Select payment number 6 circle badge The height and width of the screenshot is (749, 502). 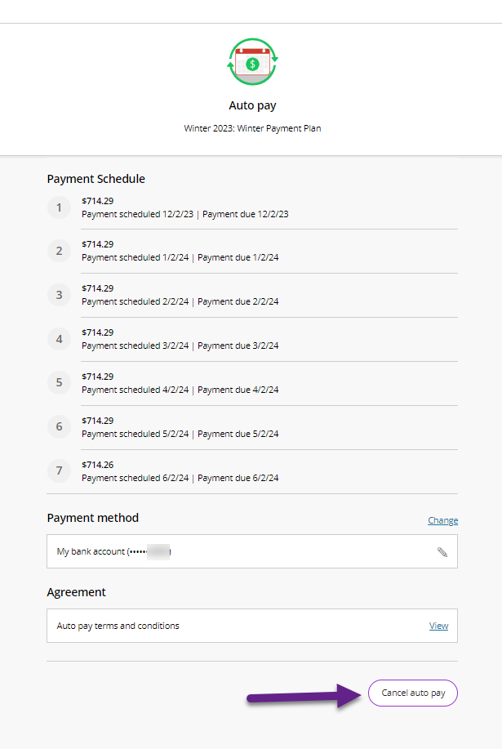click(x=59, y=426)
